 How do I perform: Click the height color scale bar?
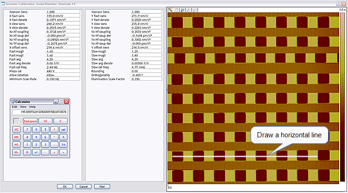coord(342,97)
